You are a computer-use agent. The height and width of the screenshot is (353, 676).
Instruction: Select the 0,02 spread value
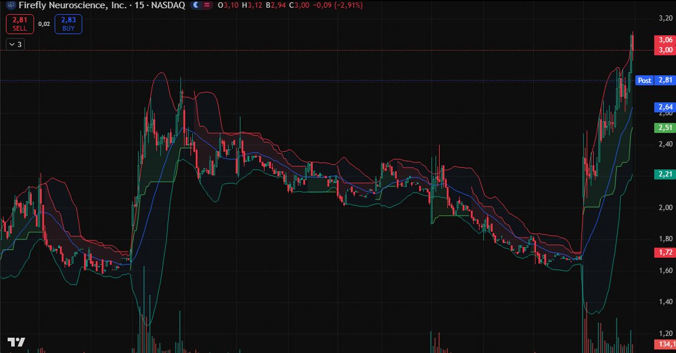pyautogui.click(x=44, y=24)
